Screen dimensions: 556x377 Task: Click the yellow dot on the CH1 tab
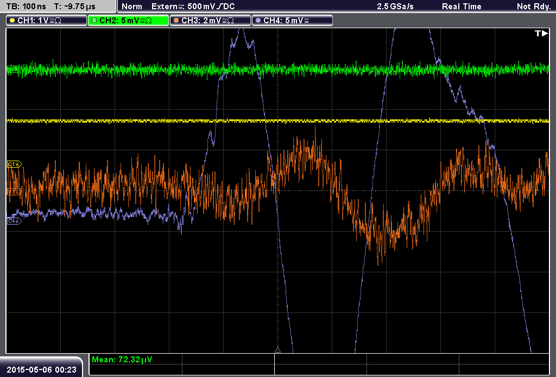tap(12, 21)
